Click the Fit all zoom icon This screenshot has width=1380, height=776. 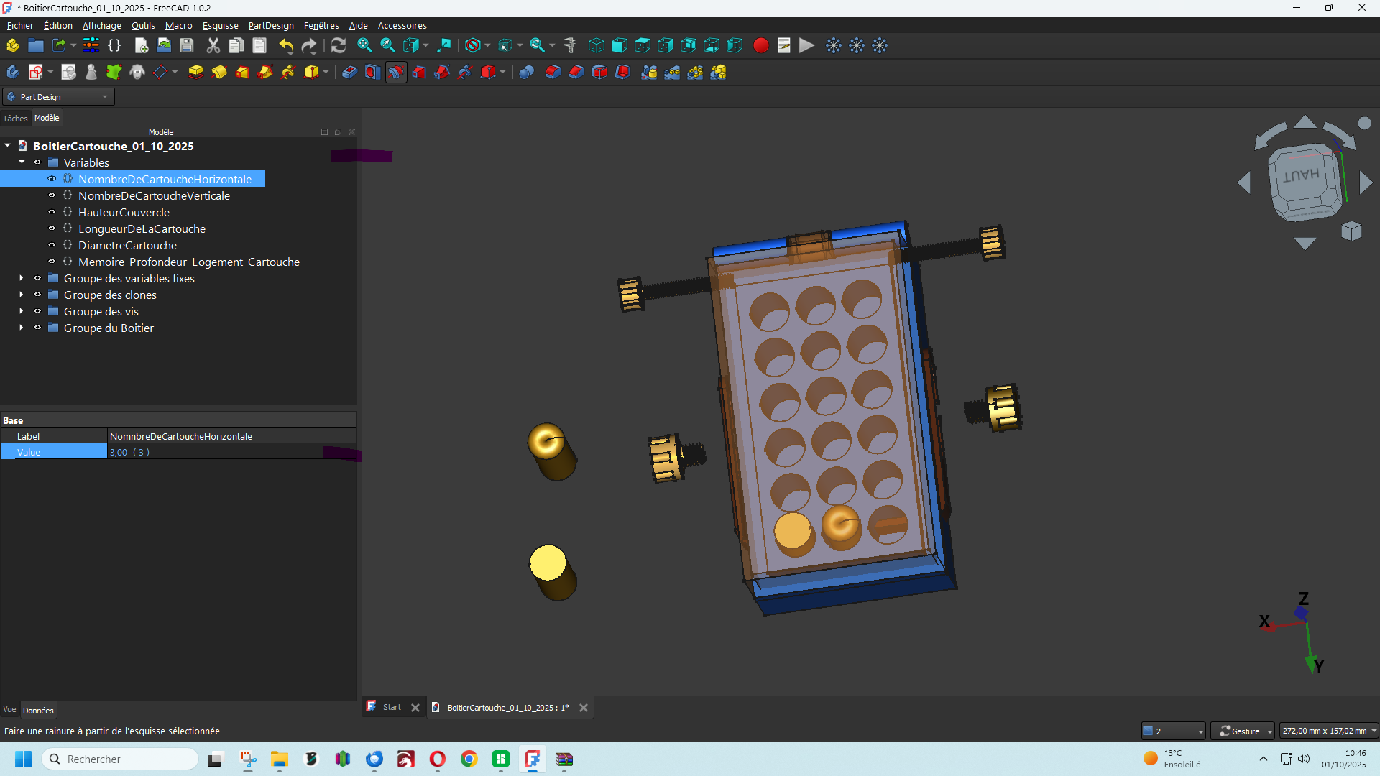[x=364, y=46]
